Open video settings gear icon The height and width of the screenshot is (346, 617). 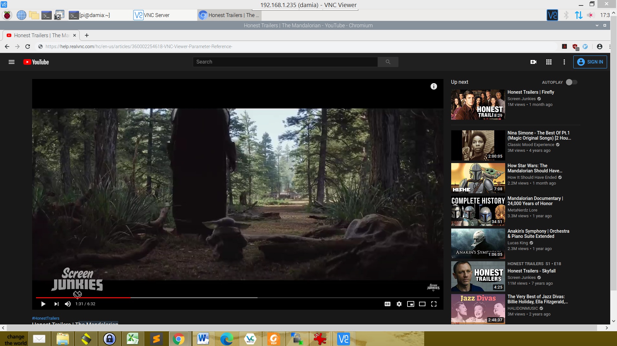[x=399, y=304]
